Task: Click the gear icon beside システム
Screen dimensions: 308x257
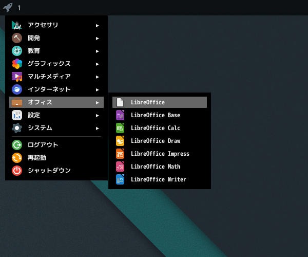Action: click(x=17, y=128)
